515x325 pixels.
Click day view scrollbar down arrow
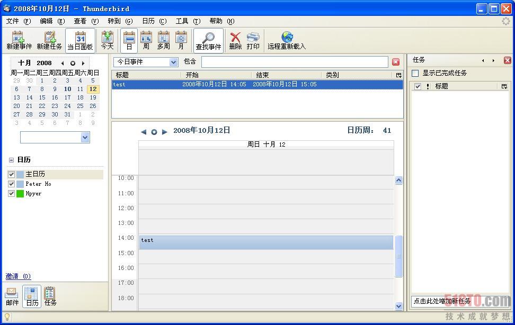(x=399, y=306)
